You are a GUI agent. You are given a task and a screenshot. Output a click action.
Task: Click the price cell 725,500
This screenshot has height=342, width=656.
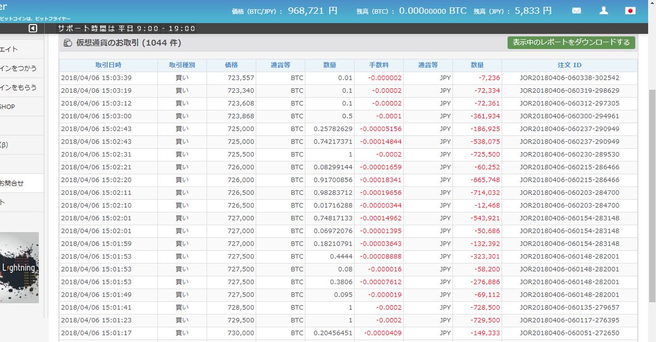[x=241, y=154]
